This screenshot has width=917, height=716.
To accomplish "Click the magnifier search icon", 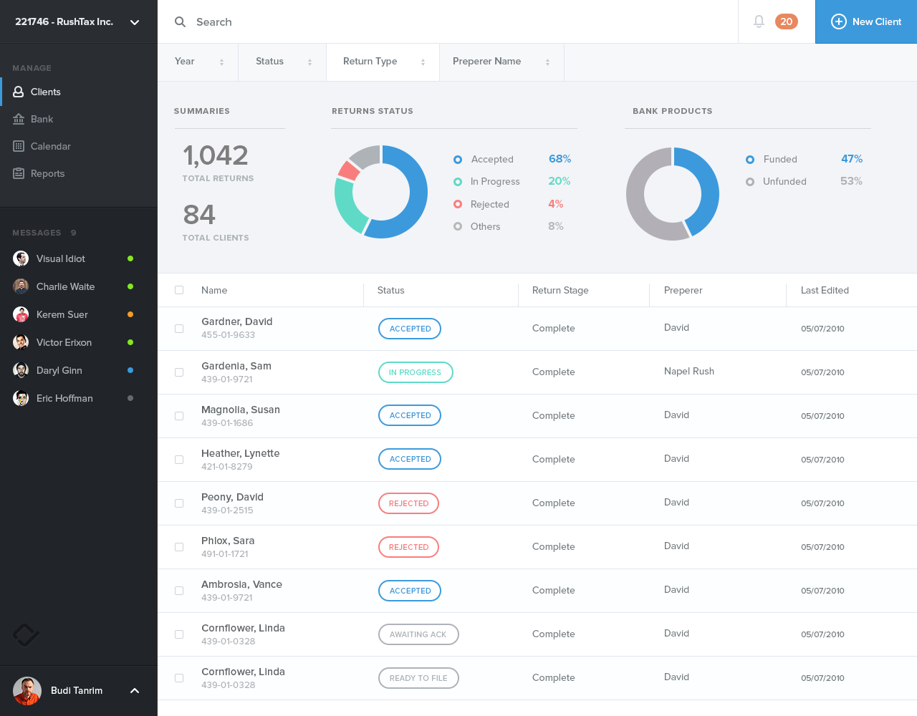I will coord(180,22).
